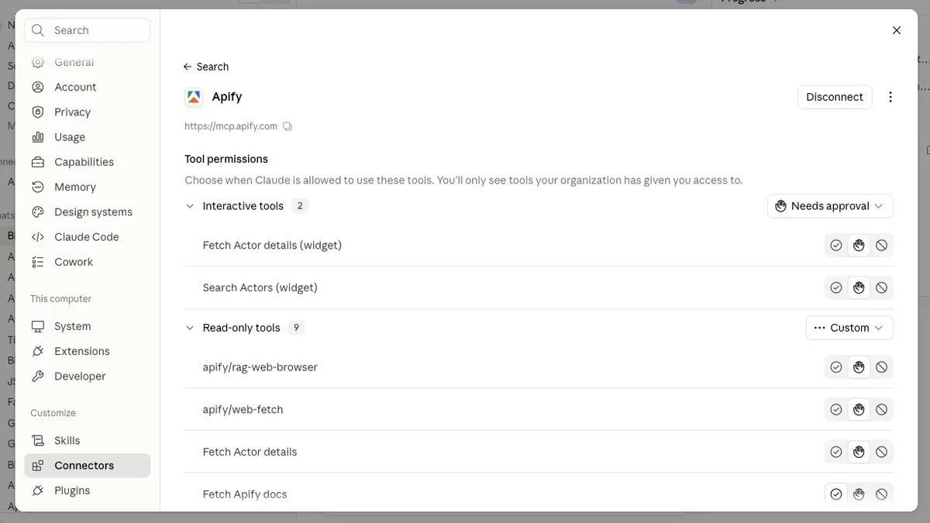Disconnect the Apify connector
This screenshot has height=523, width=930.
coord(835,97)
